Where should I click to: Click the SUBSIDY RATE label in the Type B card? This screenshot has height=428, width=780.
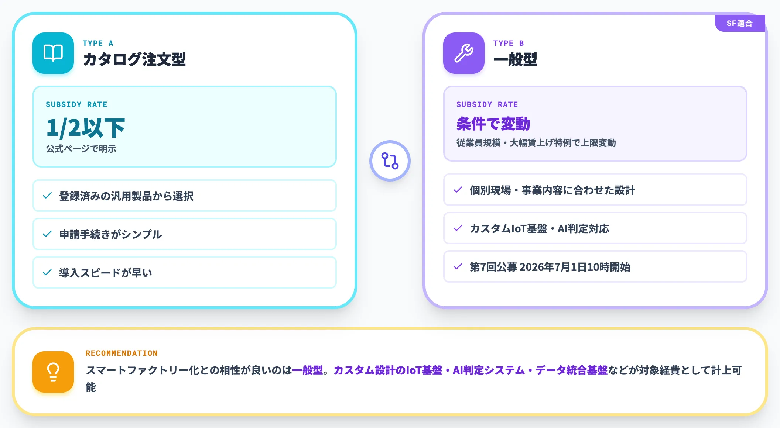487,104
